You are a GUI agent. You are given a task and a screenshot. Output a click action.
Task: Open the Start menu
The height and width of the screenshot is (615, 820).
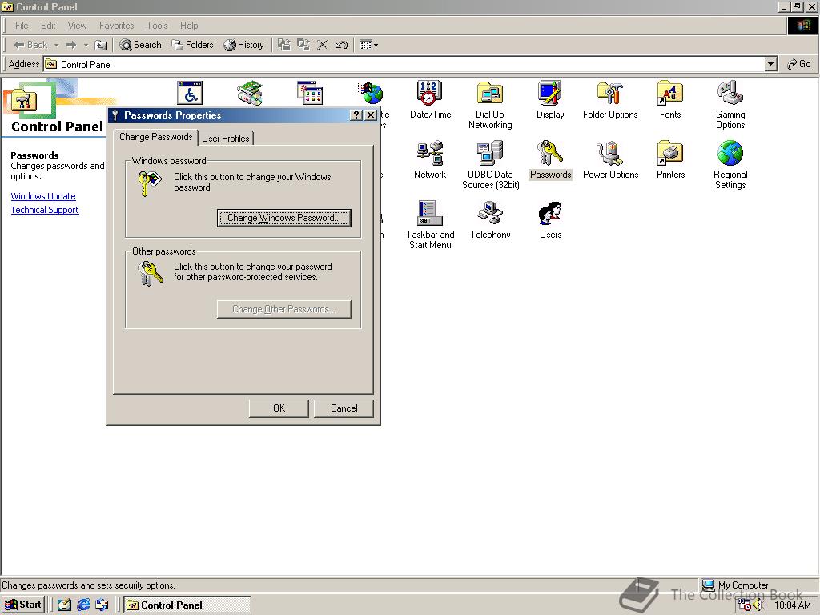[23, 605]
